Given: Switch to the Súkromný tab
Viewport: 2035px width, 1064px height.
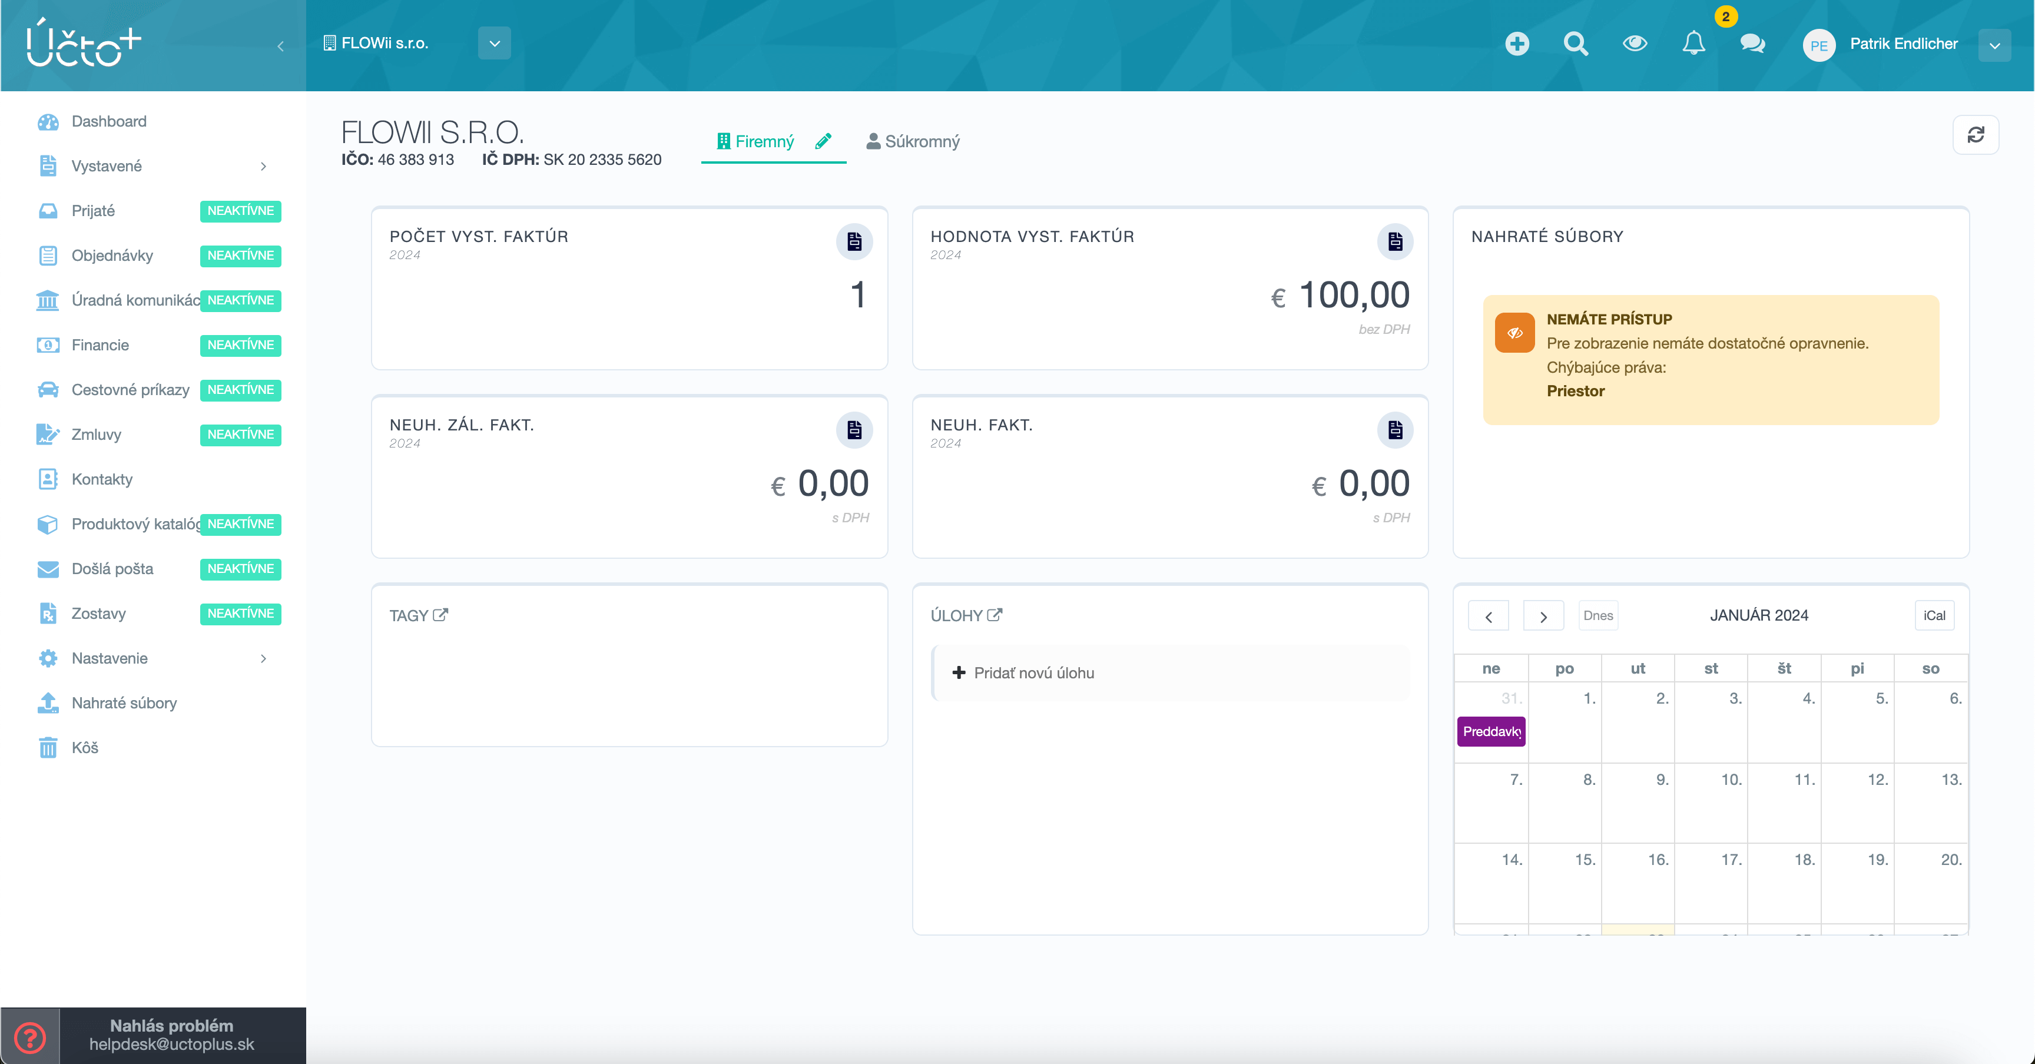Looking at the screenshot, I should click(x=913, y=141).
